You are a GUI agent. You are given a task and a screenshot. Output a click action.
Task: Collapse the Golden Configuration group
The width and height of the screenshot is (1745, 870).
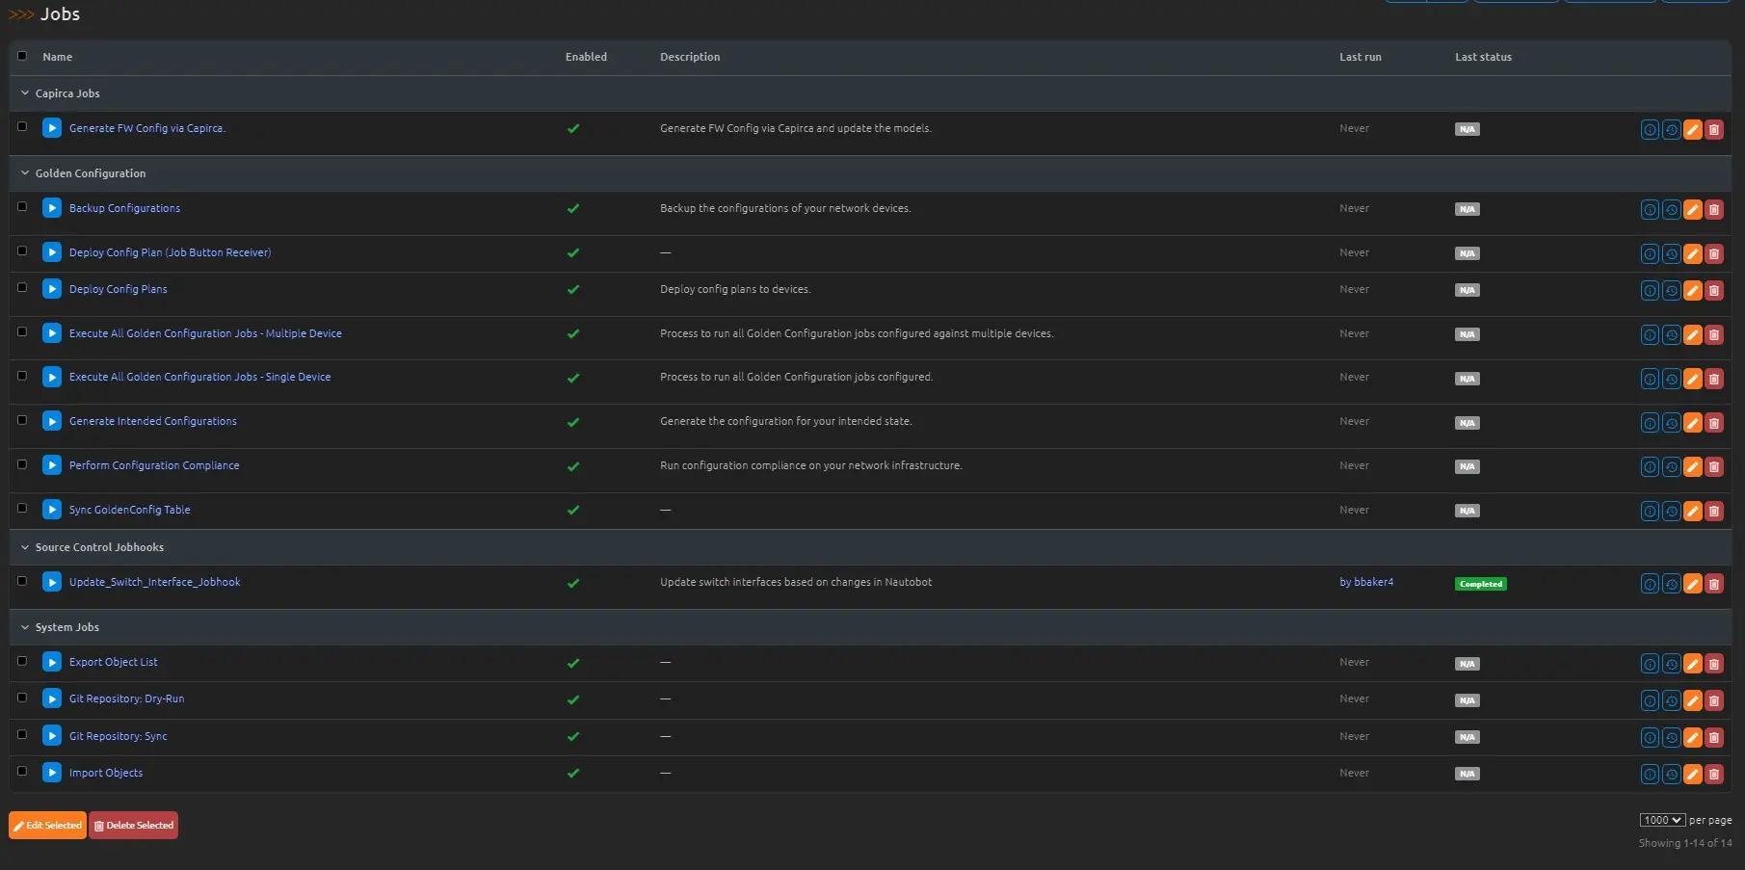click(x=25, y=173)
